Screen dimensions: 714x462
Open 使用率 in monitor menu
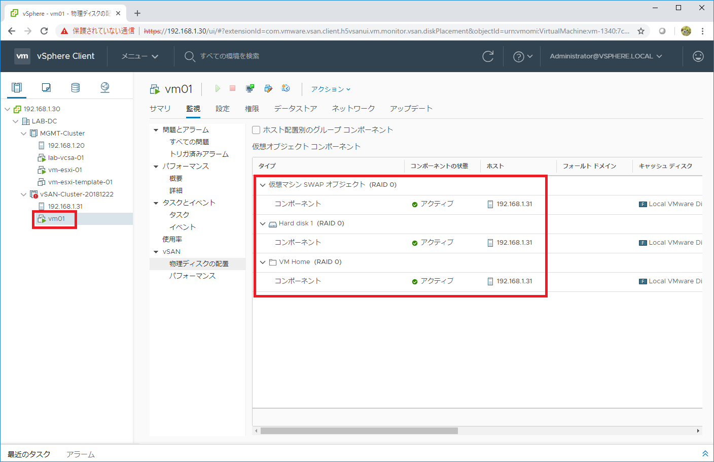(x=172, y=240)
